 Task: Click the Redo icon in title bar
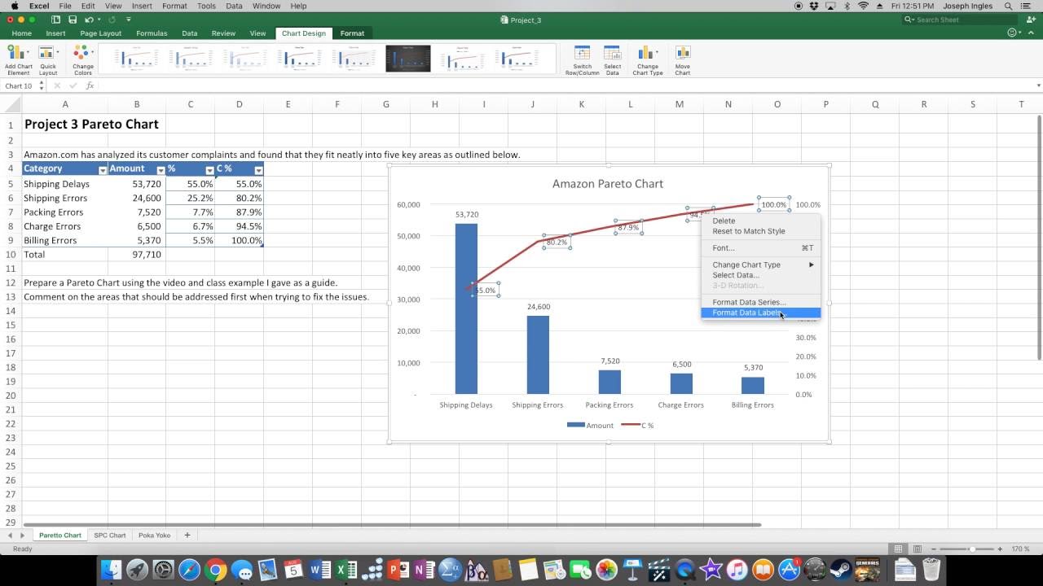(112, 20)
